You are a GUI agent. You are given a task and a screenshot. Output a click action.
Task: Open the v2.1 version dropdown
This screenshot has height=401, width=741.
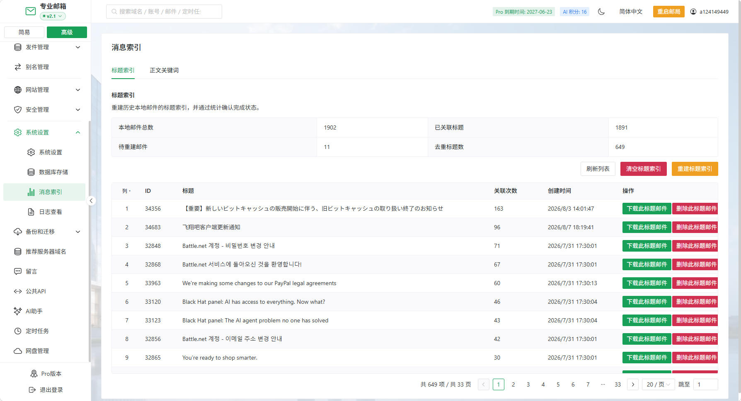pos(53,16)
